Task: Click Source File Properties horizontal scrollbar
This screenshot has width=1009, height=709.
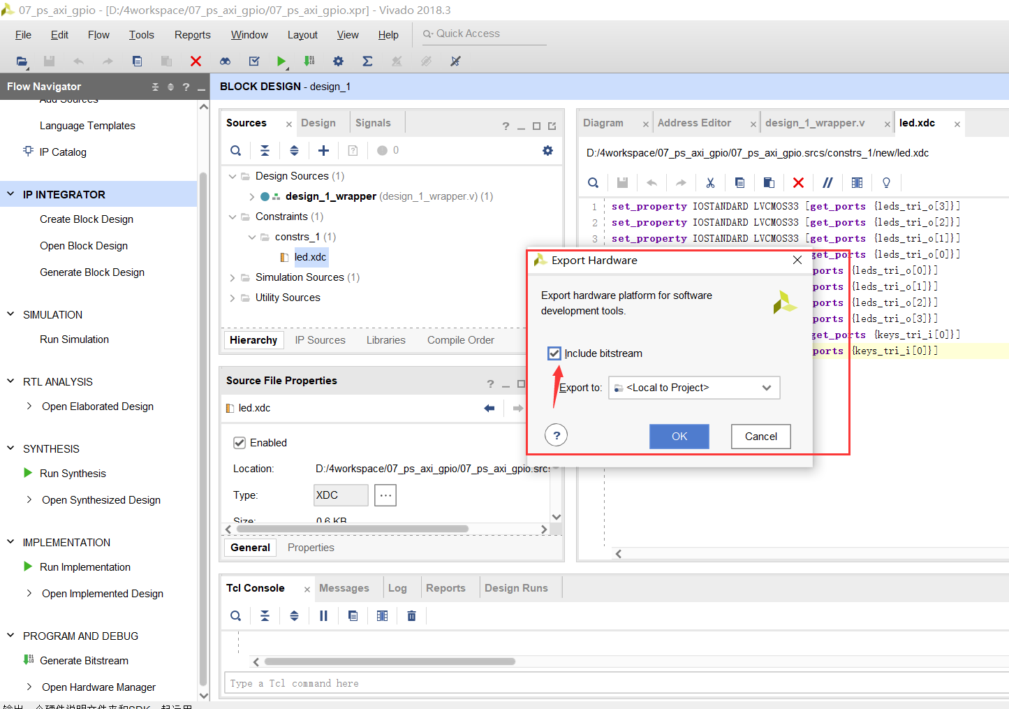Action: pyautogui.click(x=351, y=529)
